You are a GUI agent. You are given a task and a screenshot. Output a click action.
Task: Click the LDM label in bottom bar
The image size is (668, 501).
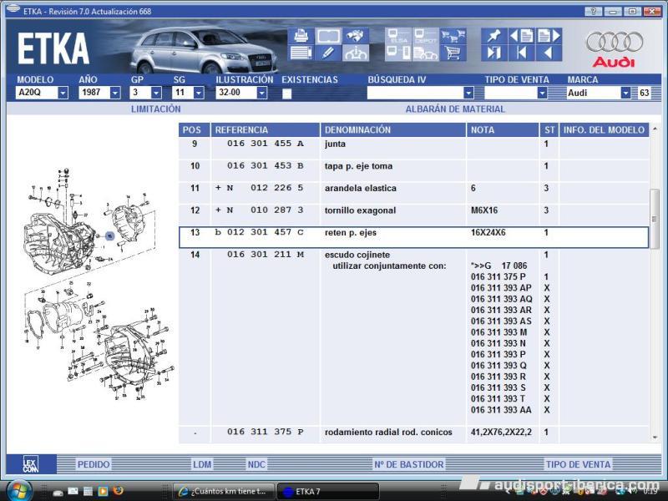pos(202,464)
